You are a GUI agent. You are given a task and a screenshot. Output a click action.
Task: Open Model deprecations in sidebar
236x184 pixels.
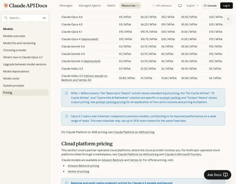coord(16,71)
